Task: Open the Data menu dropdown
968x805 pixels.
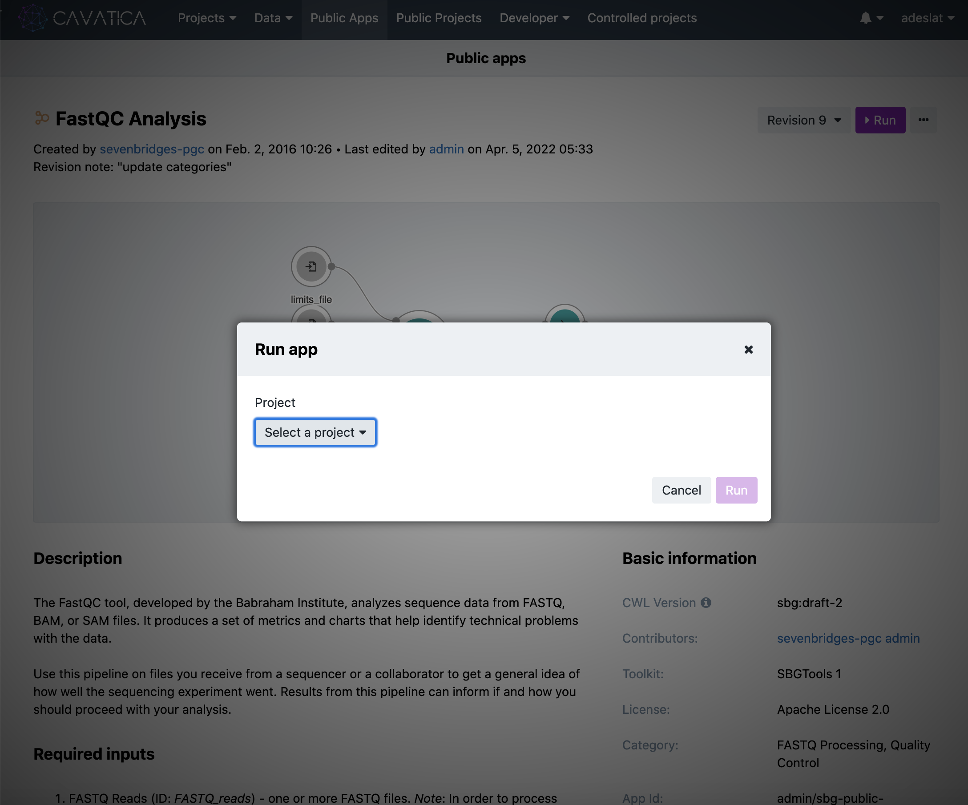Action: pyautogui.click(x=273, y=18)
